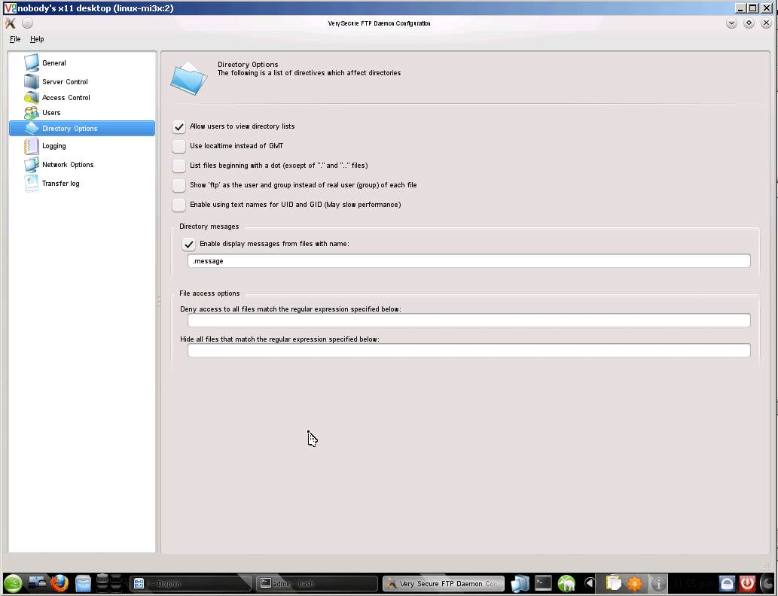The height and width of the screenshot is (596, 778).
Task: Open the openSUSE start menu
Action: [13, 583]
